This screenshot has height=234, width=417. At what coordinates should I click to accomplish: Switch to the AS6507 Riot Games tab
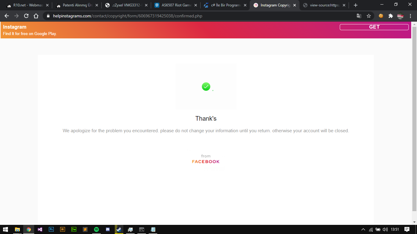(x=176, y=5)
